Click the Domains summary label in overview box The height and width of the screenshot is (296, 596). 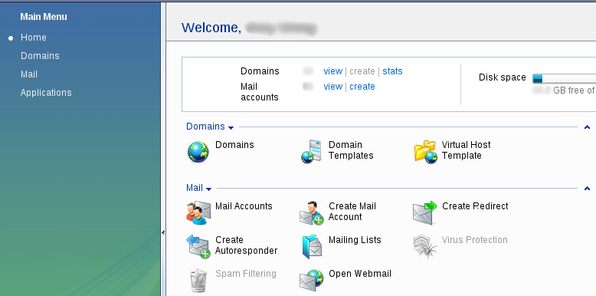point(260,71)
